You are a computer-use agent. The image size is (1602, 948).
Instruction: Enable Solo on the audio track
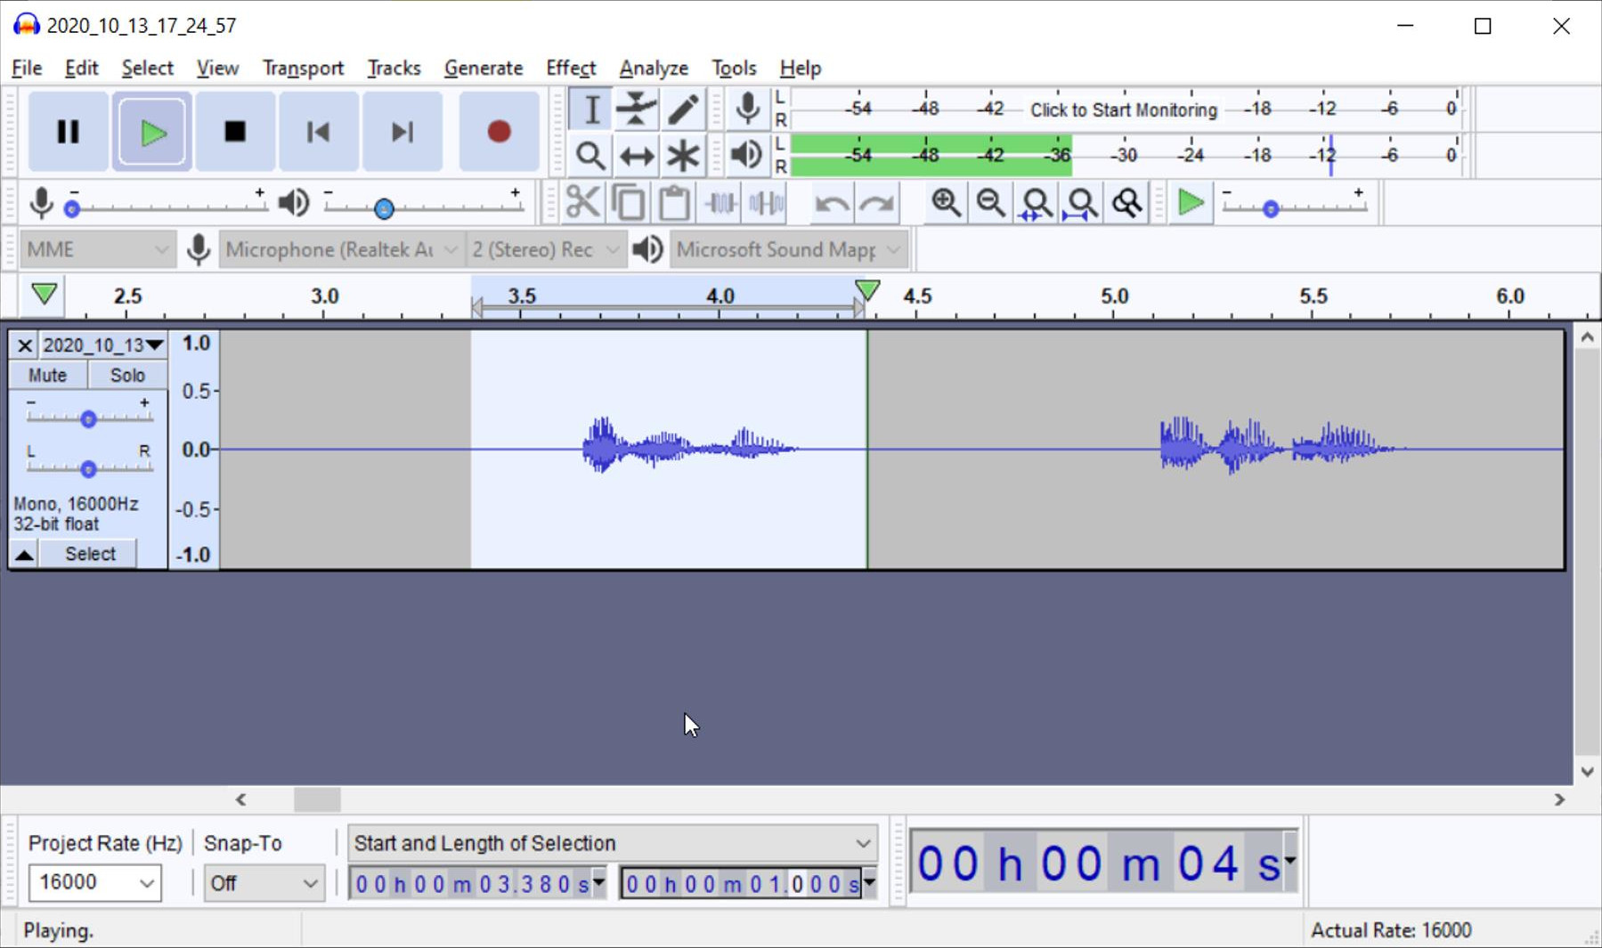[x=126, y=375]
